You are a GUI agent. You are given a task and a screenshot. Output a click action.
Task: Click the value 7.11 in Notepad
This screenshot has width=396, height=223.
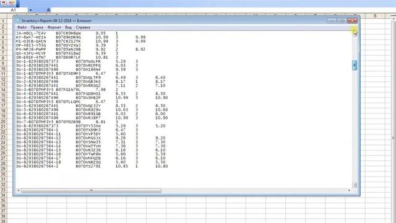point(121,85)
